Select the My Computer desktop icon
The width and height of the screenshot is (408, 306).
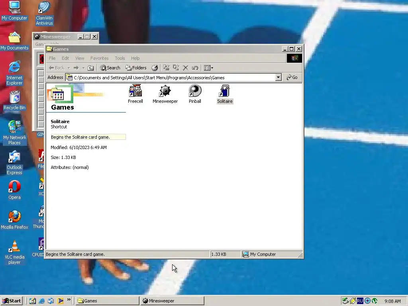(x=14, y=11)
